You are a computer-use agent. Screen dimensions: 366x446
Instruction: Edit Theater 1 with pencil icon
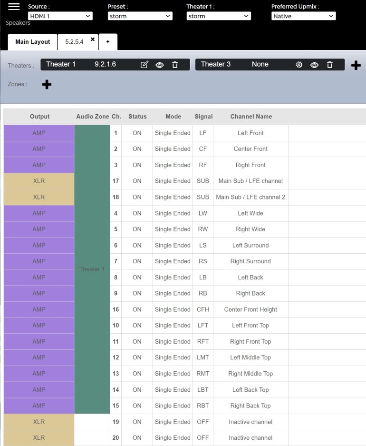point(144,65)
